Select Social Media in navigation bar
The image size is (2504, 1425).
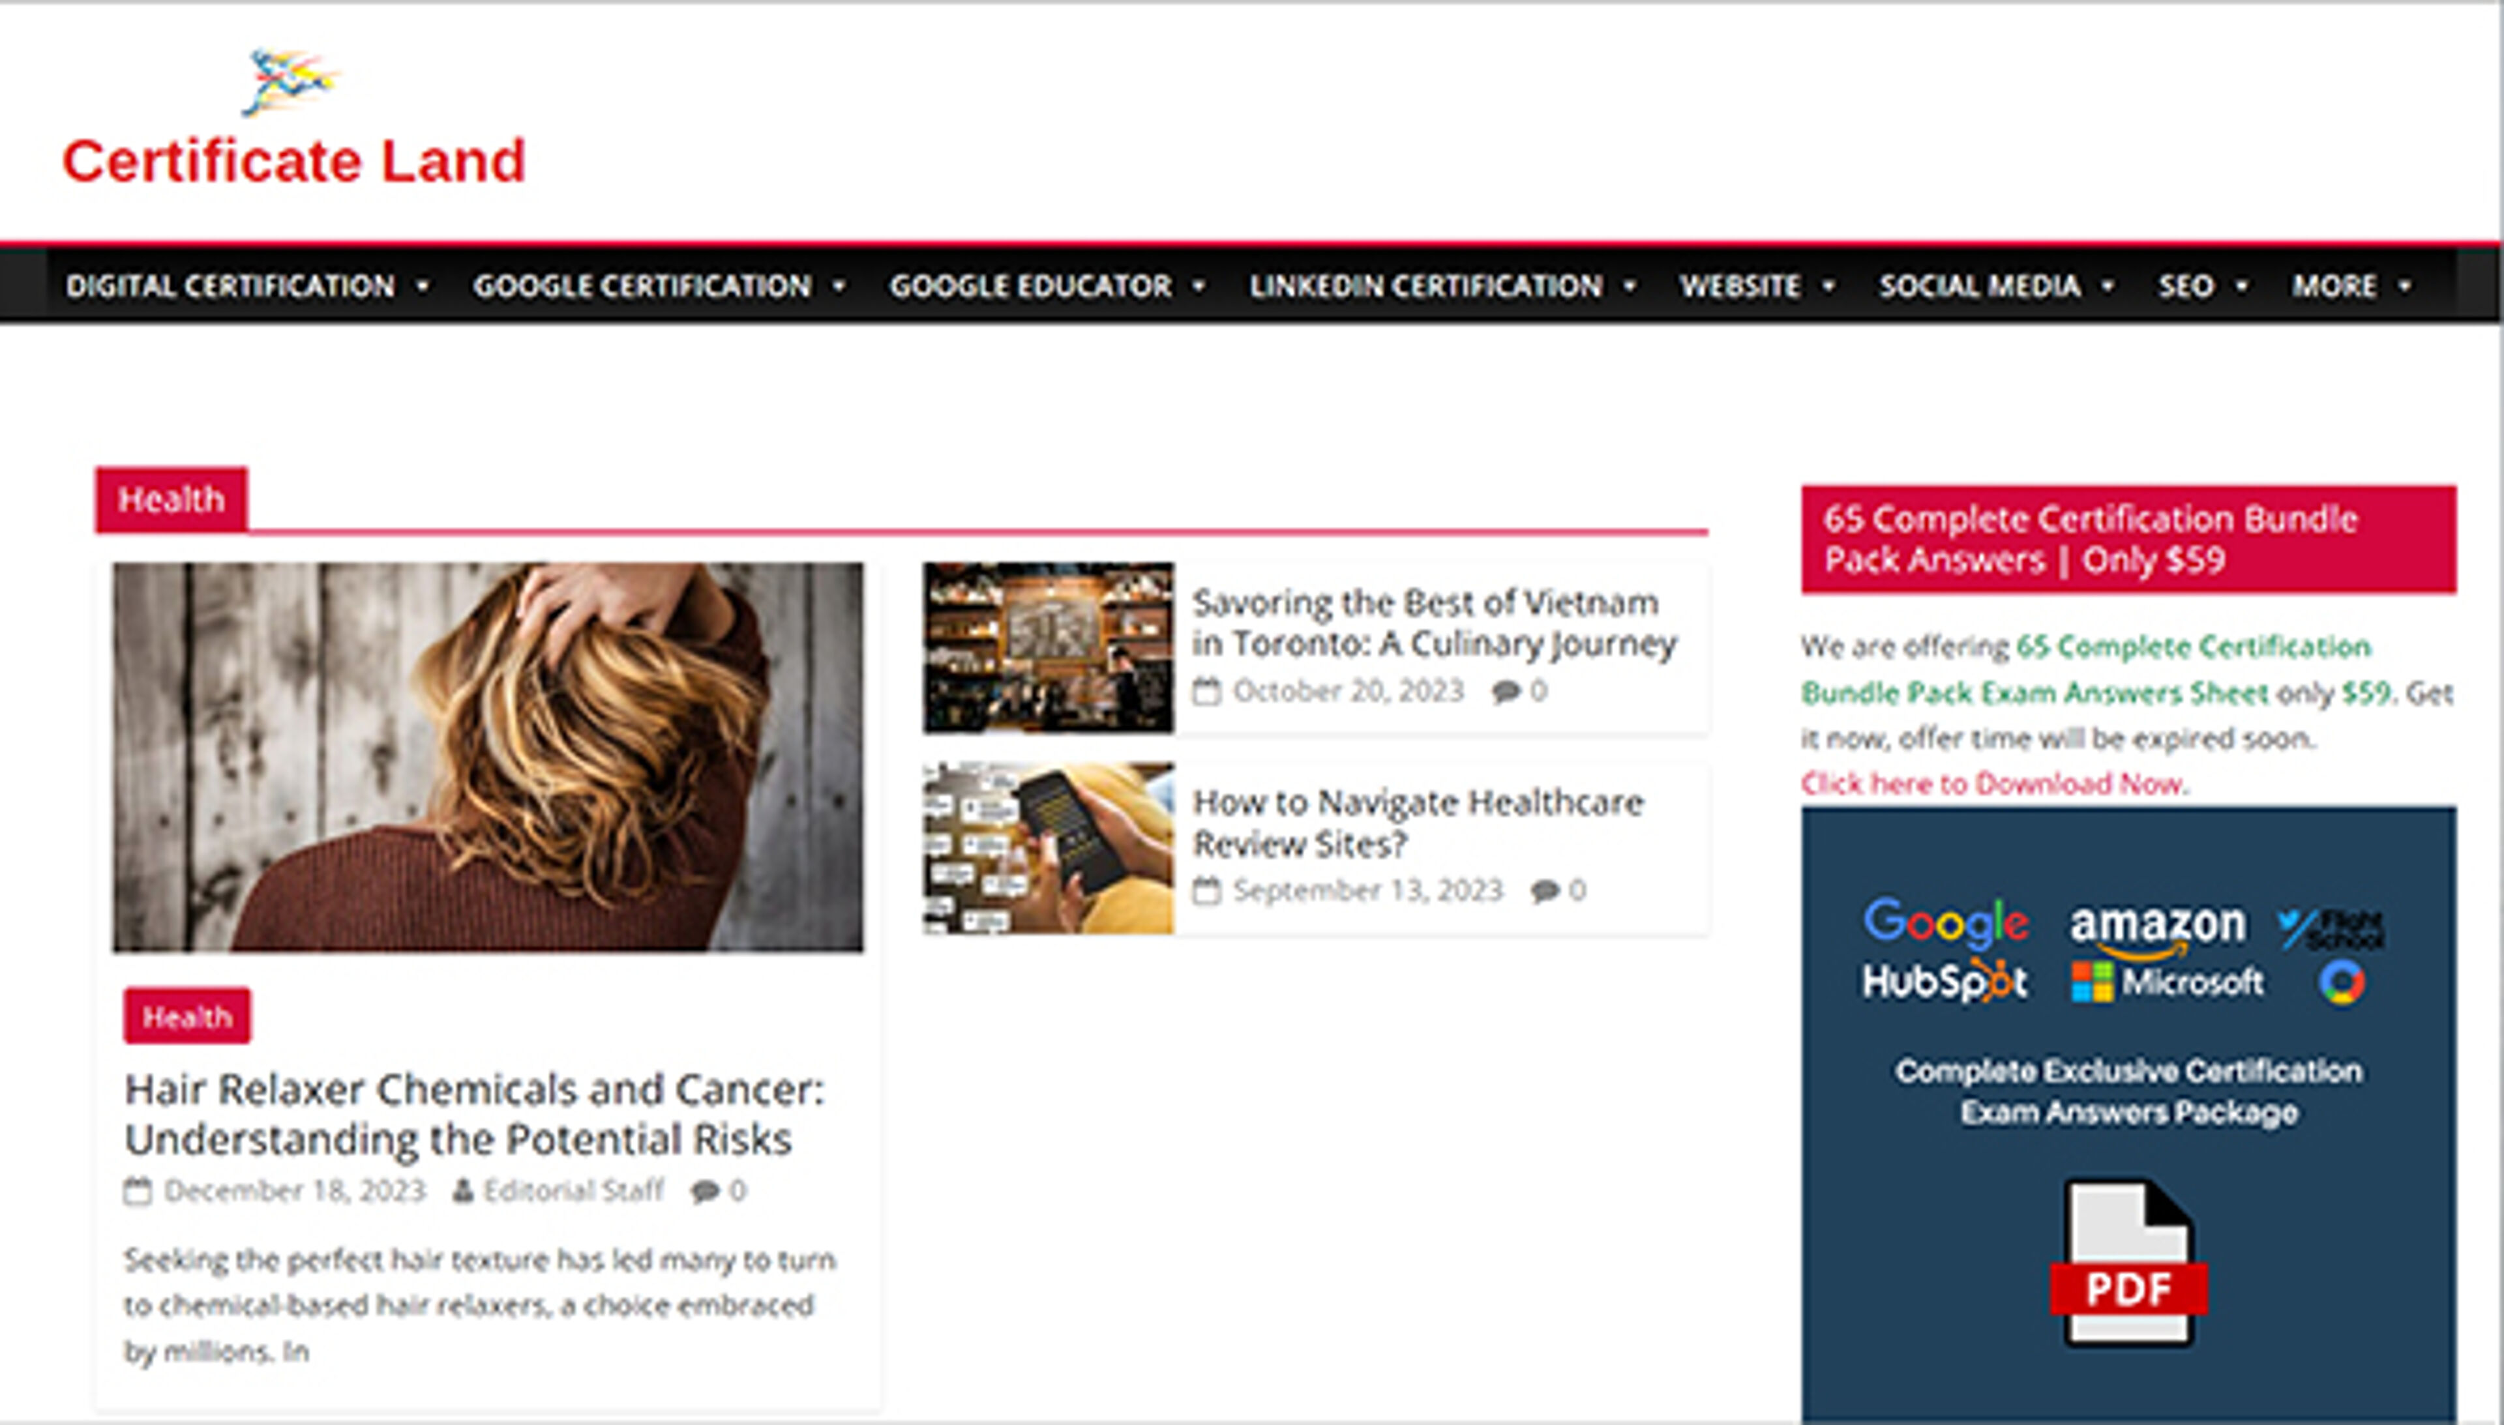click(1979, 286)
